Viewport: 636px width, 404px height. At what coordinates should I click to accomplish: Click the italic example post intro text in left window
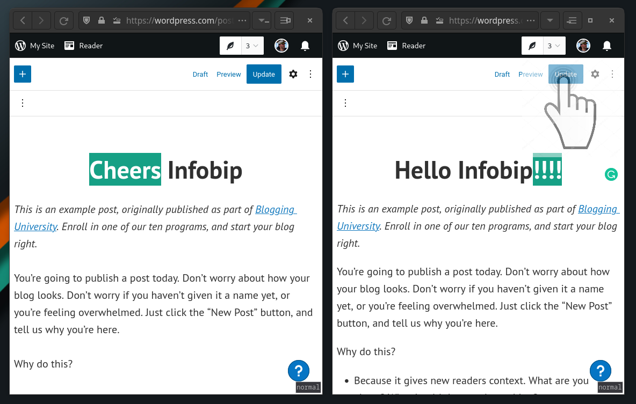point(155,226)
